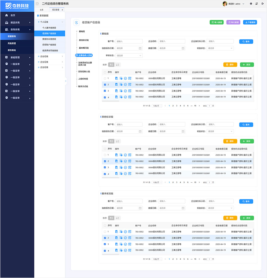Click the orange 删除 button in 基础段

coord(230,65)
